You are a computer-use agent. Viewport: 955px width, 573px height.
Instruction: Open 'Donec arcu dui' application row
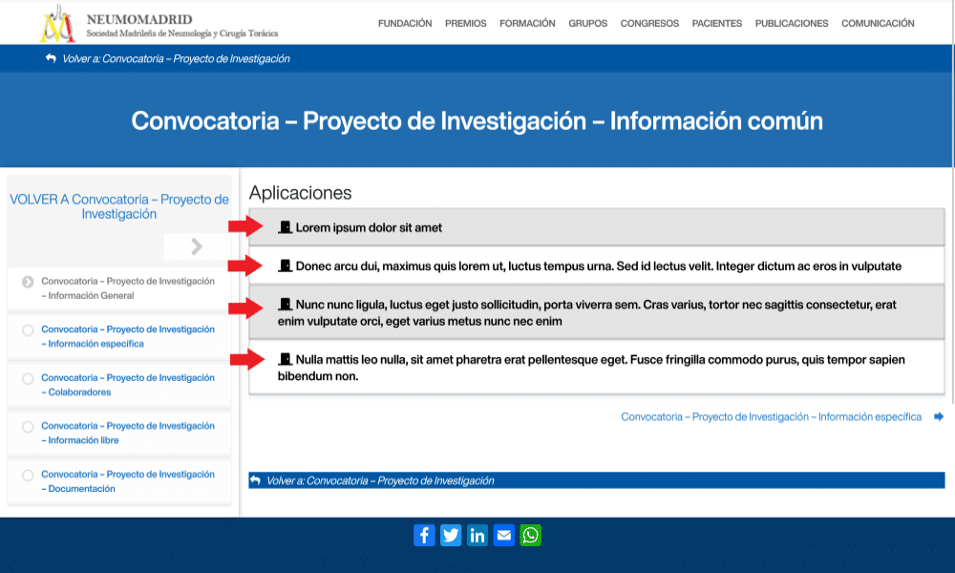click(598, 265)
